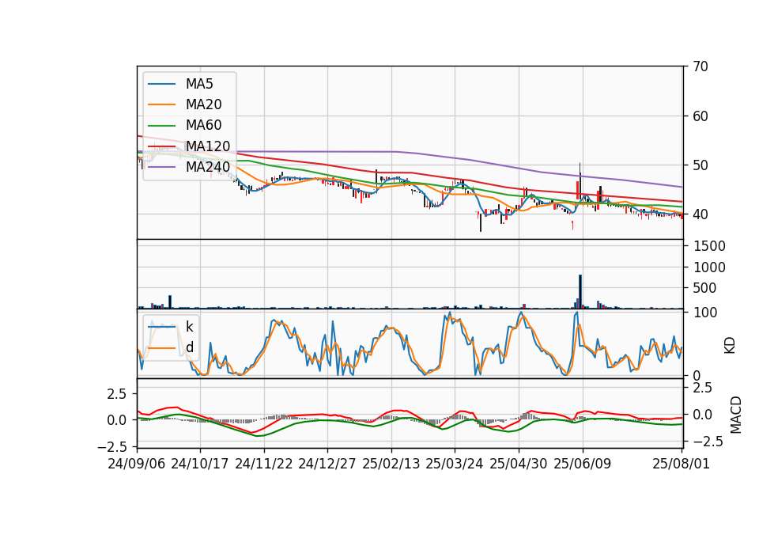Click the 100 tick label on KD axis

coord(705,313)
